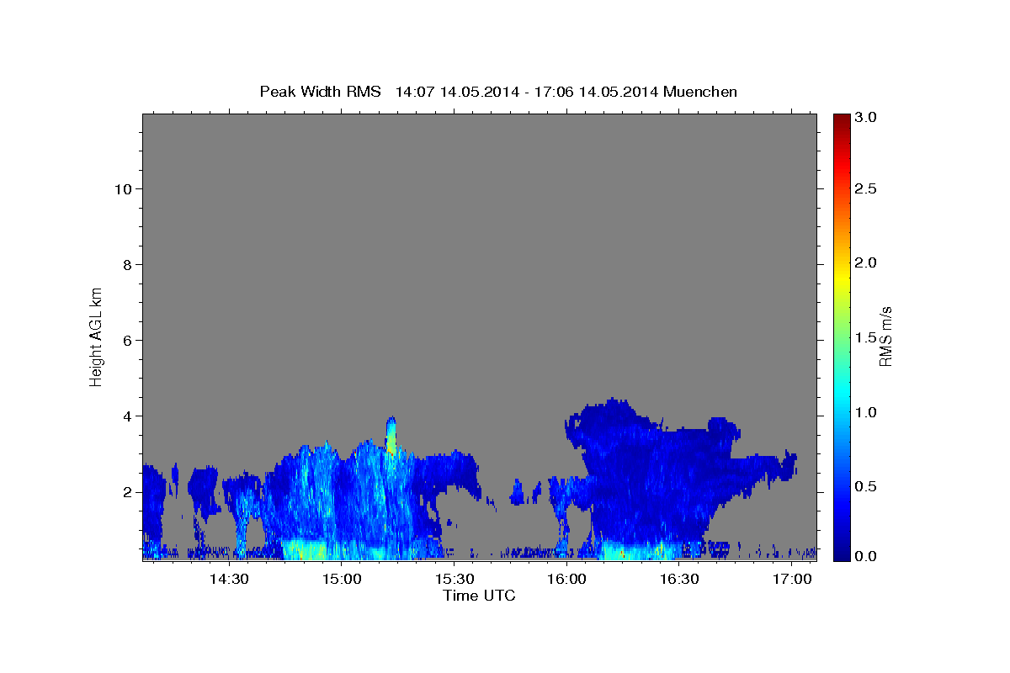Click the 15:30 time tick label

click(x=454, y=579)
